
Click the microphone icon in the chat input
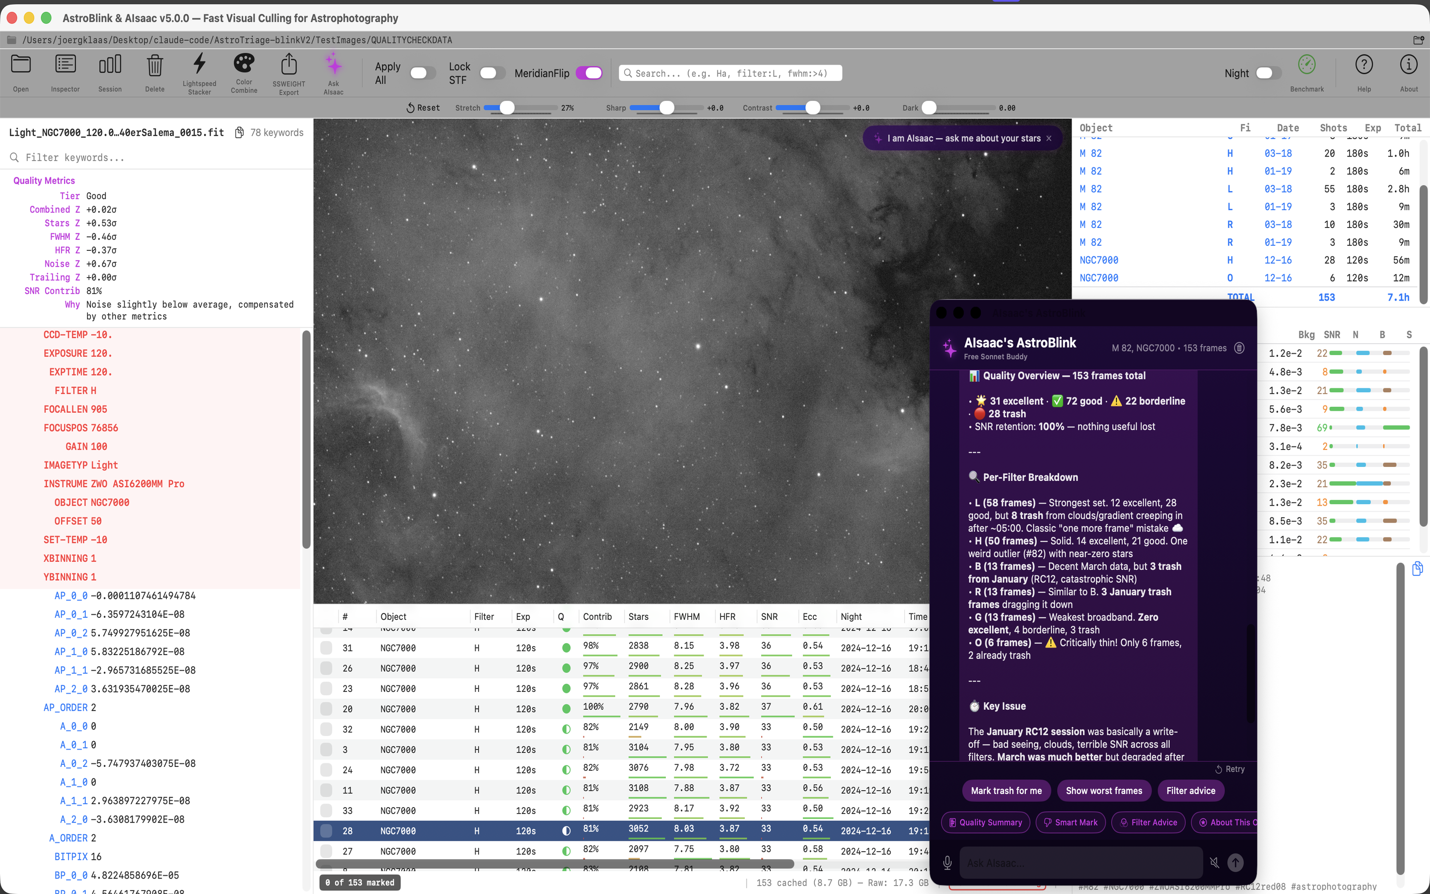coord(948,862)
